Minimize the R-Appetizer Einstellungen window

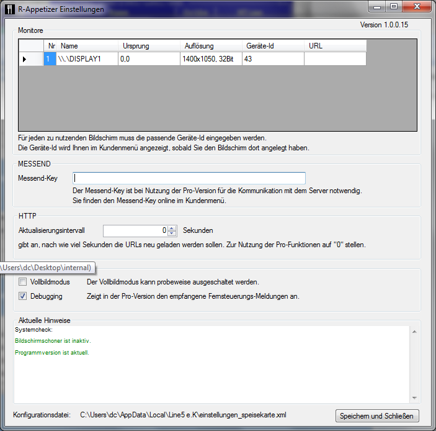pos(377,7)
